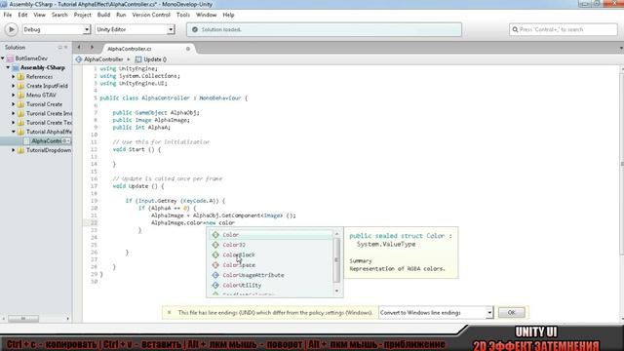Select the Assembly-CSharp project icon
Viewport: 624px width, 351px height.
point(16,67)
